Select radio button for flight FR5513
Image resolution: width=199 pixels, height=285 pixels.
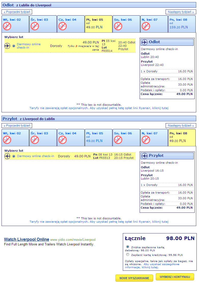click(14, 156)
